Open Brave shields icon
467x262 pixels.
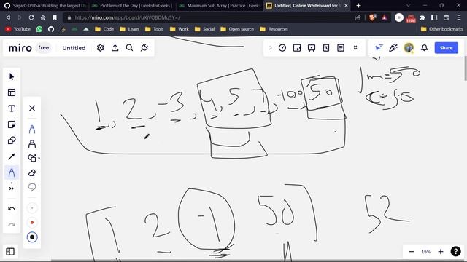coord(372,17)
